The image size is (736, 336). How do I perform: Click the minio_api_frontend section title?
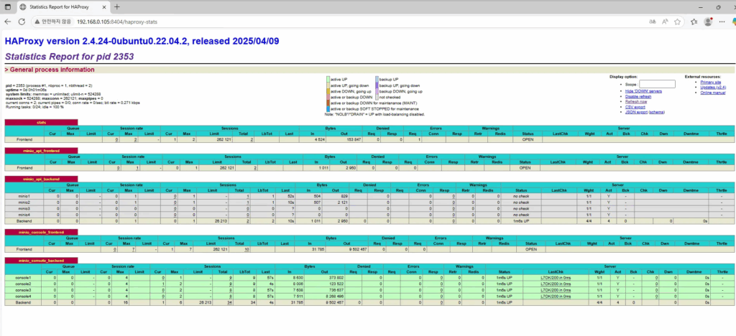click(x=41, y=151)
